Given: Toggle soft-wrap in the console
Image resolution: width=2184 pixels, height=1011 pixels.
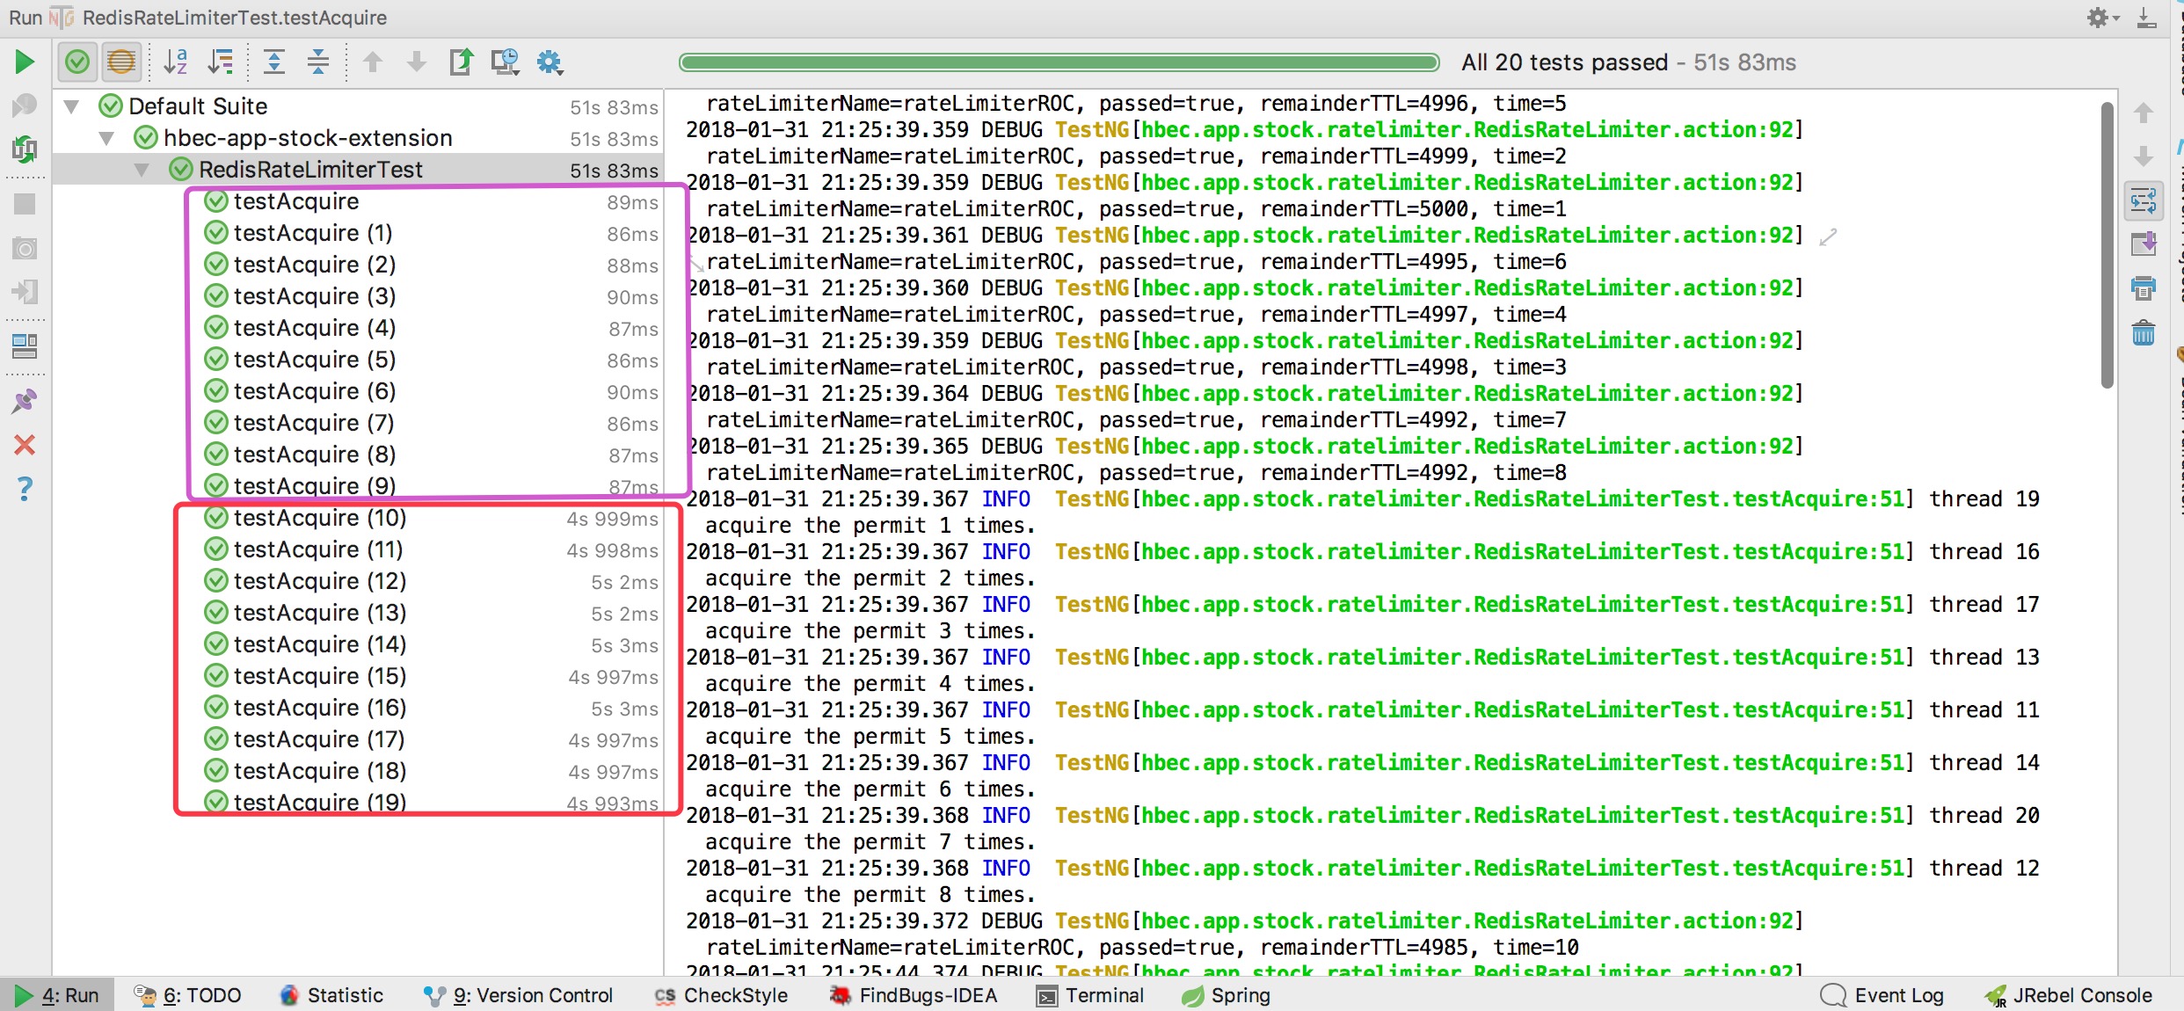Looking at the screenshot, I should [2144, 201].
